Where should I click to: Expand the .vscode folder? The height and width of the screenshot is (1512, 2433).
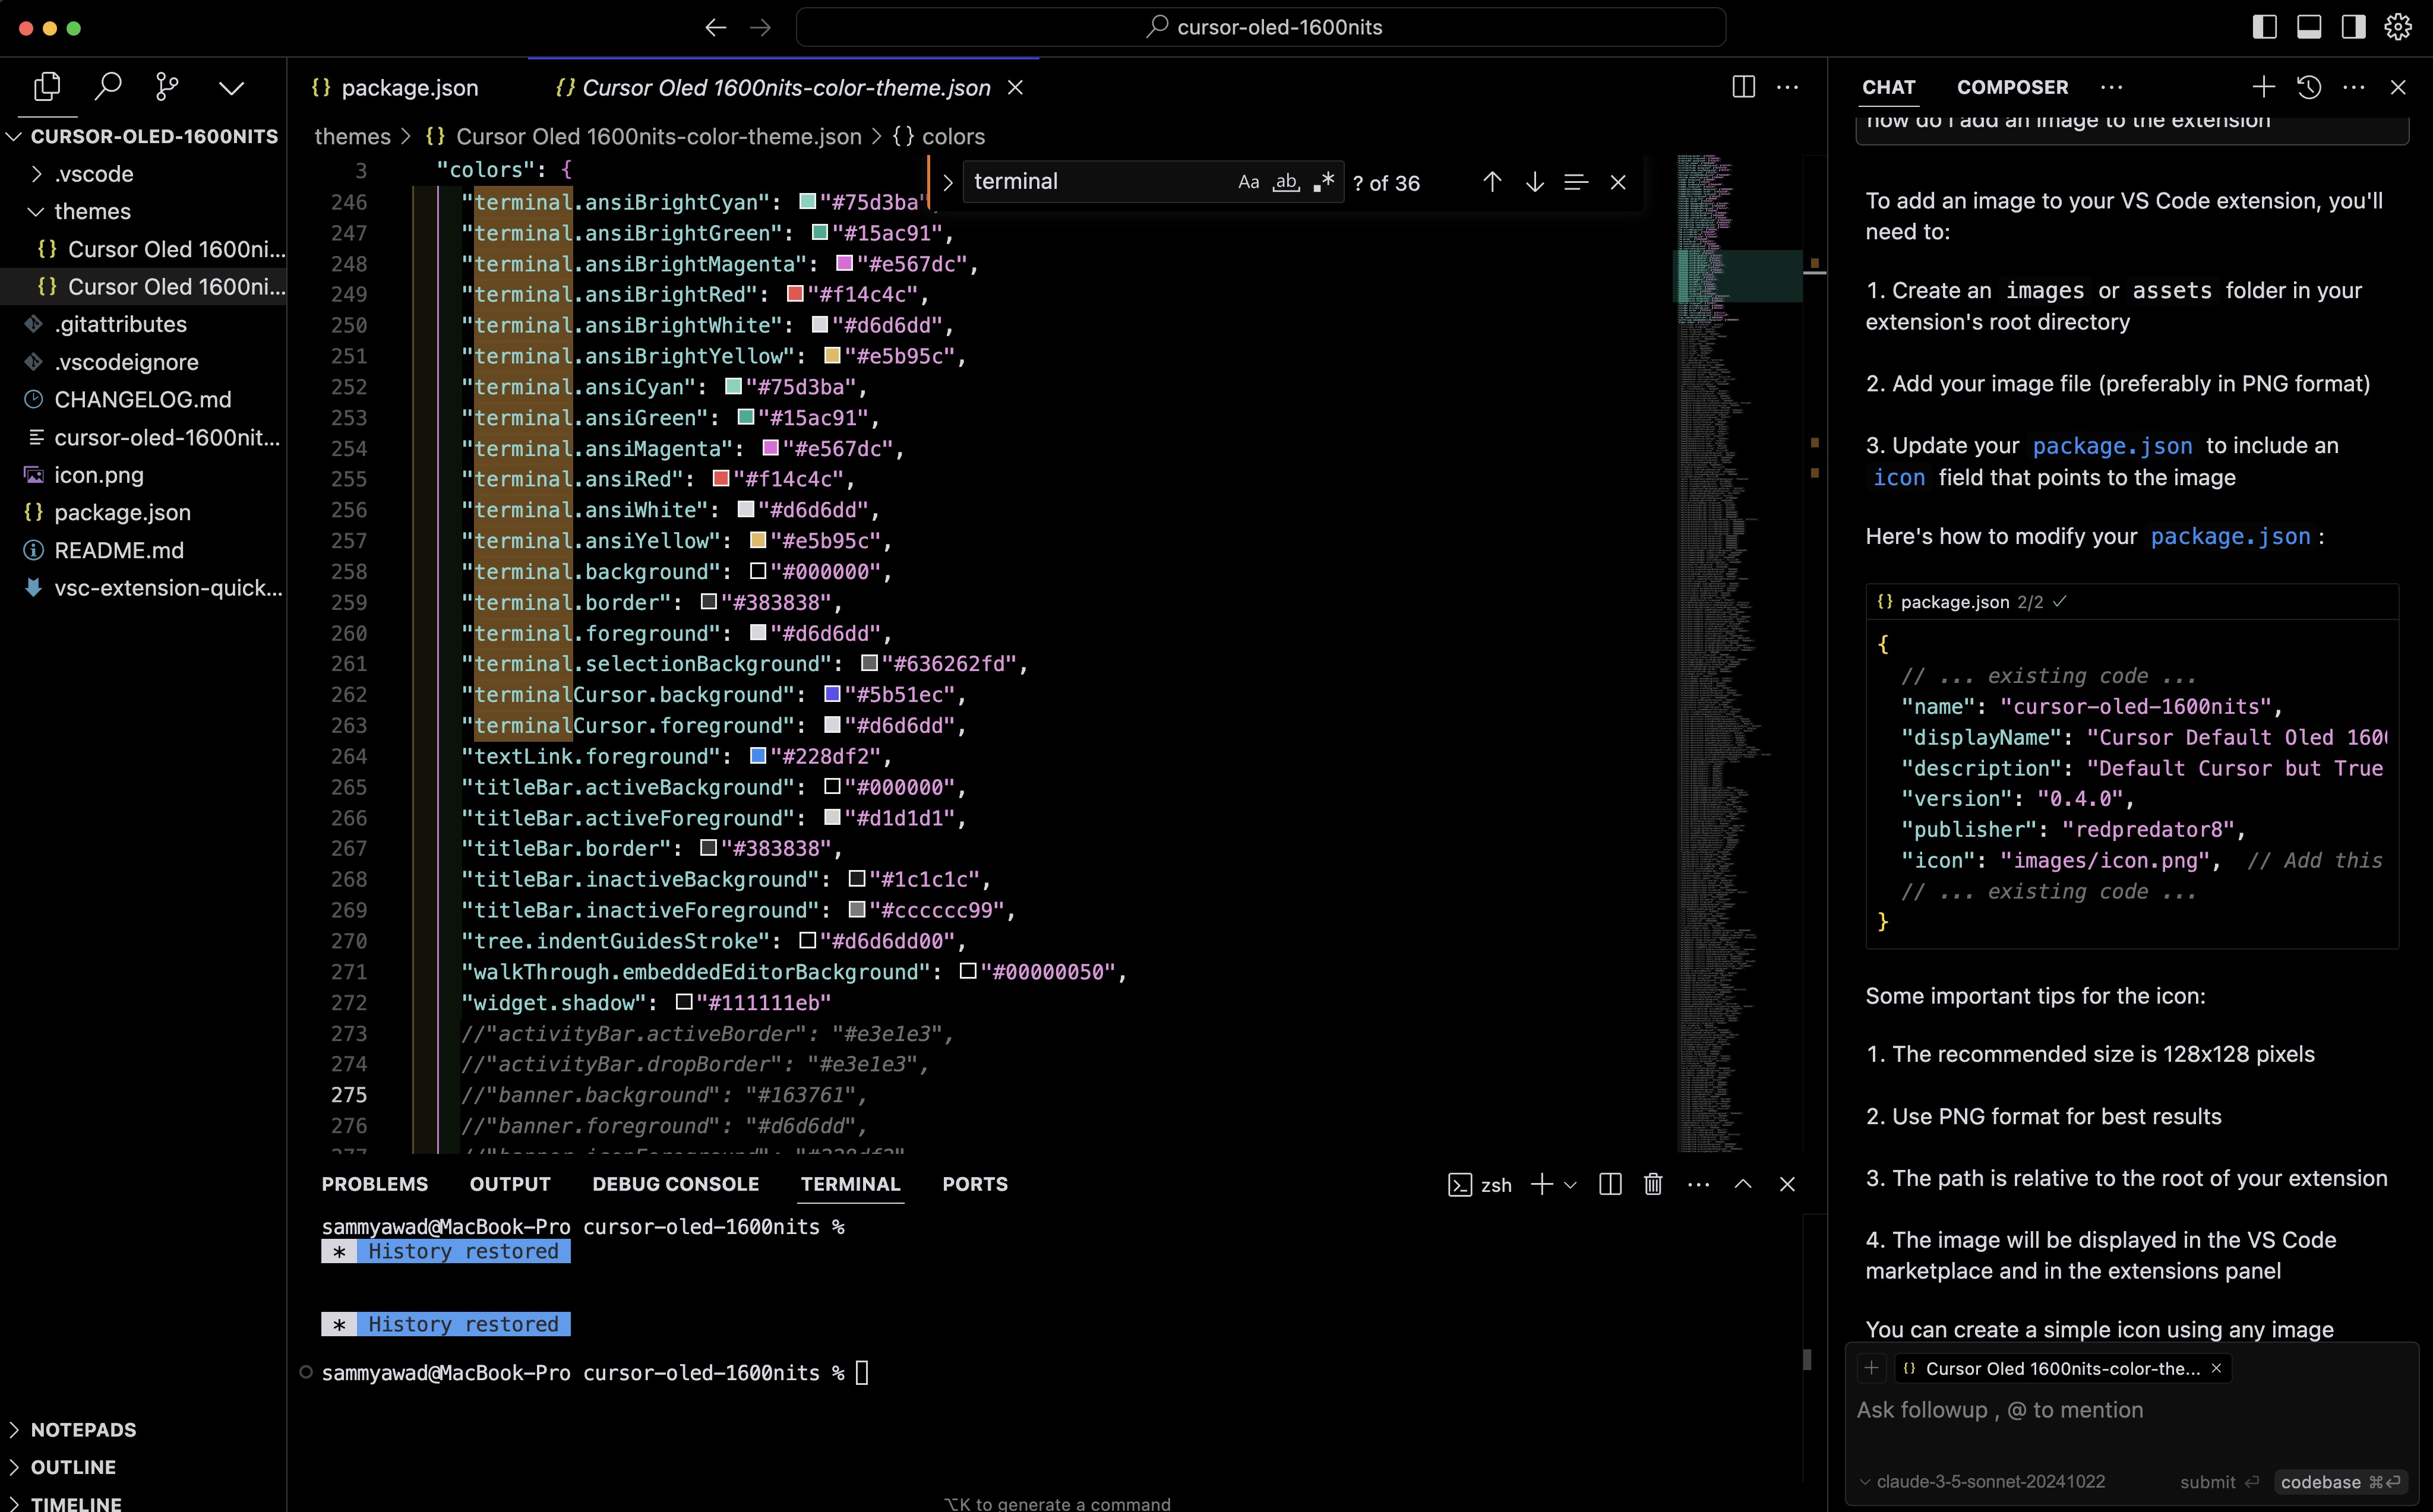point(93,174)
